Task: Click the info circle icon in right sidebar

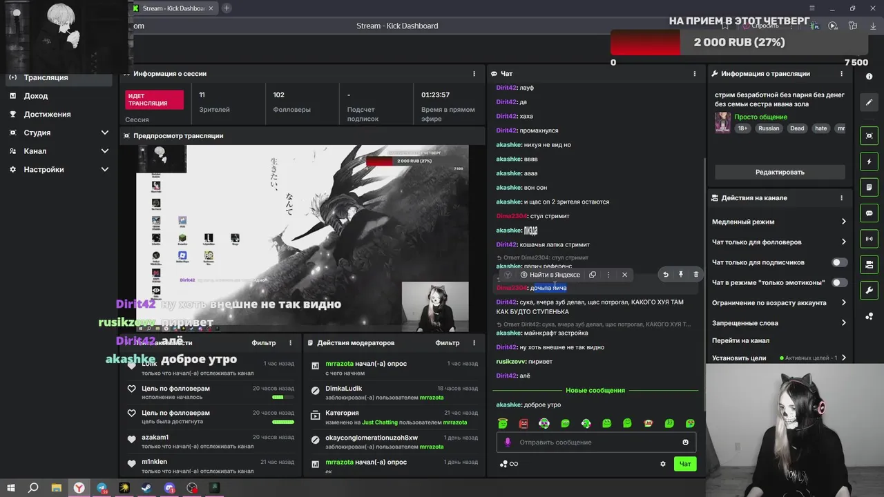Action: tap(869, 77)
